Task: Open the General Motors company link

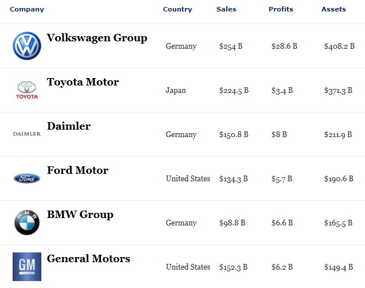Action: [88, 259]
